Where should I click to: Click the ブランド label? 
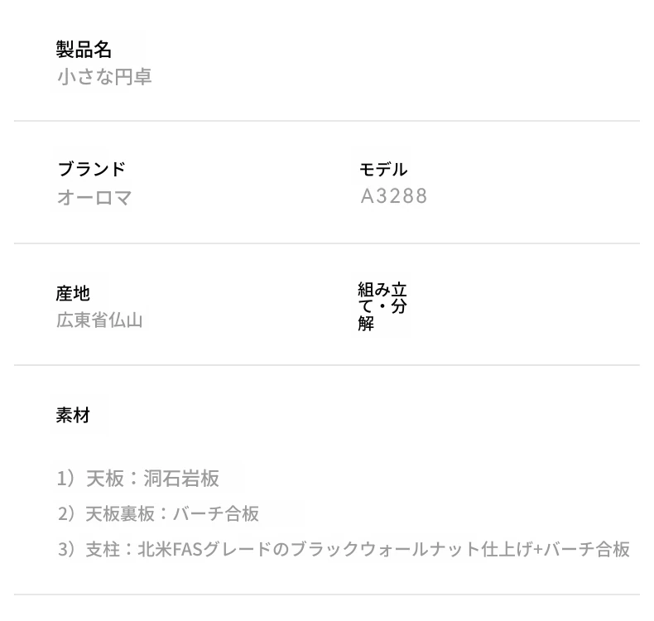pyautogui.click(x=92, y=169)
